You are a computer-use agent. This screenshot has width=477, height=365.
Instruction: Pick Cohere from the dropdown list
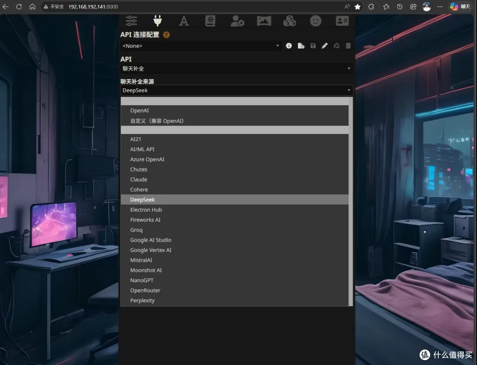(235, 190)
